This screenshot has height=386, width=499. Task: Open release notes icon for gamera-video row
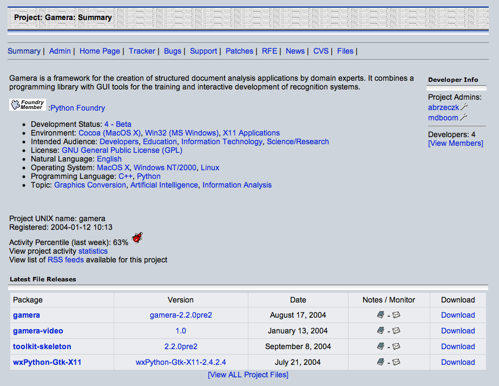(x=380, y=331)
